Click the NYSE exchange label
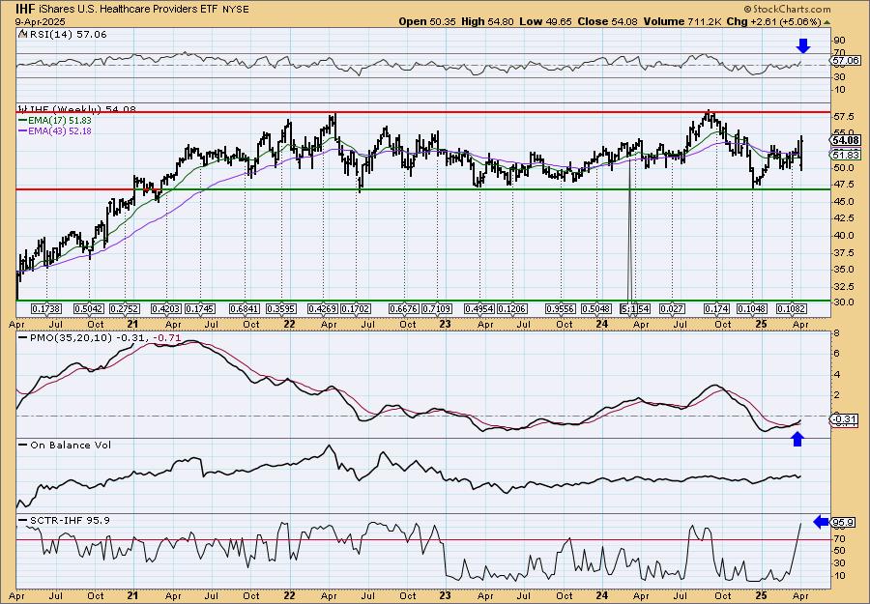The image size is (870, 604). [236, 10]
